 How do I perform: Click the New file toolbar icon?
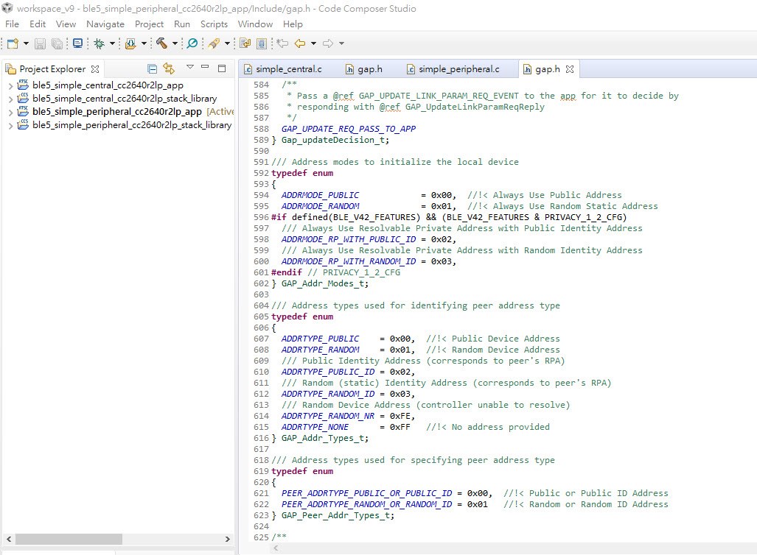[x=12, y=43]
